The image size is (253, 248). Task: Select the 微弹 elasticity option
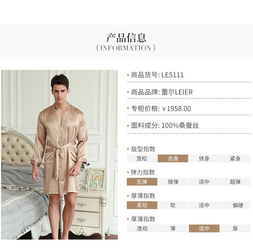click(173, 182)
